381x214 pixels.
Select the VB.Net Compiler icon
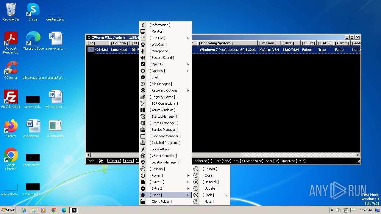point(143,156)
